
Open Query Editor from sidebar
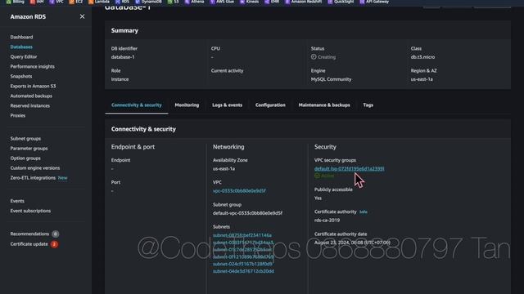(x=24, y=56)
